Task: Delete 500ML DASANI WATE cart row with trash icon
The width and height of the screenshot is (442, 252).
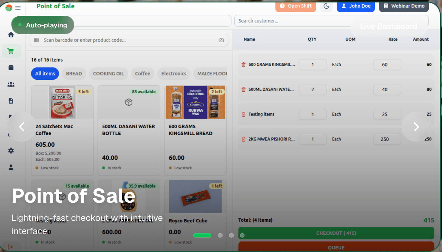Action: click(244, 90)
